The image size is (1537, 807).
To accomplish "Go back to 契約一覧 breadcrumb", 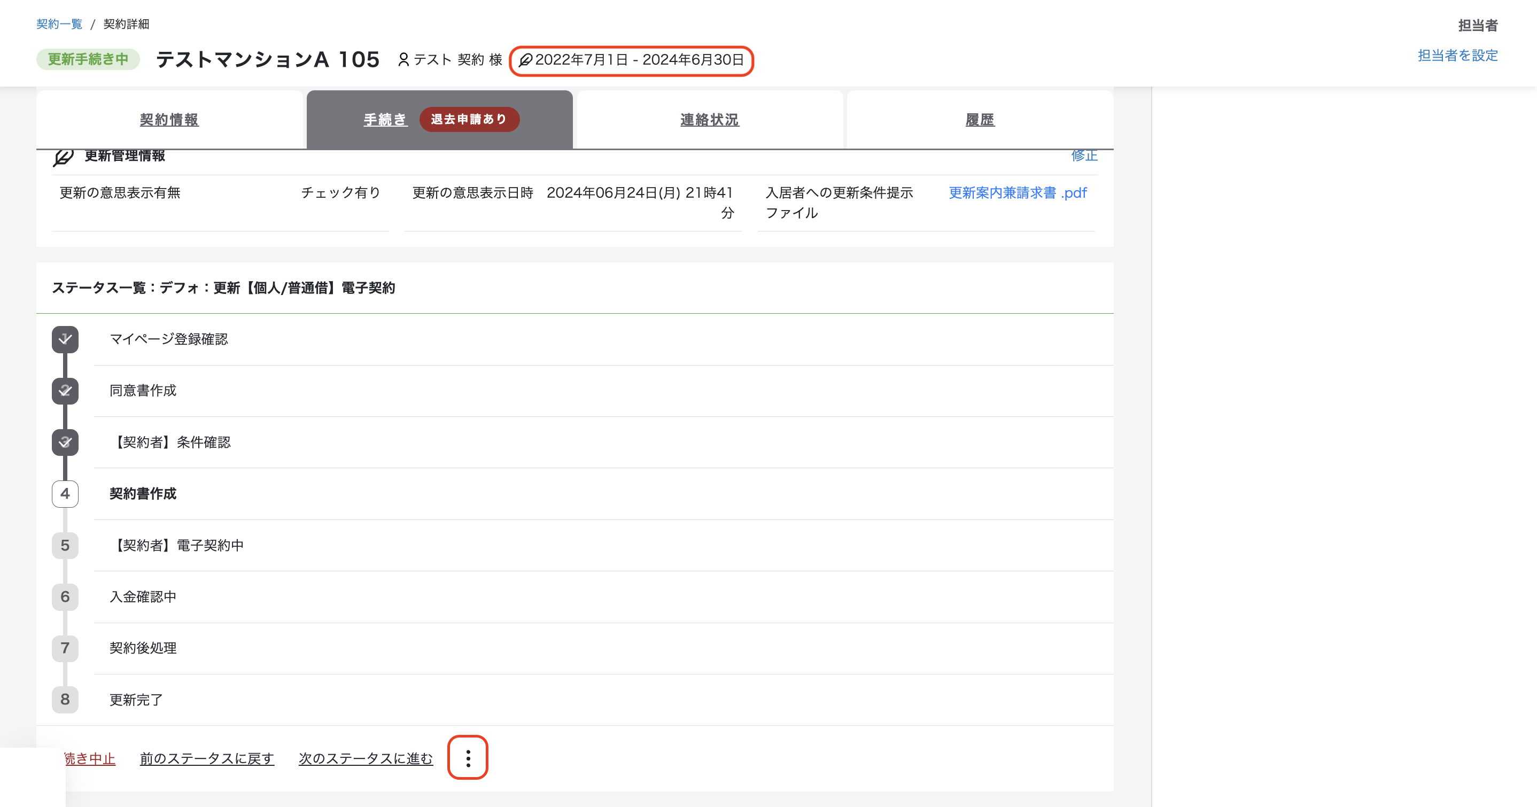I will [x=59, y=24].
